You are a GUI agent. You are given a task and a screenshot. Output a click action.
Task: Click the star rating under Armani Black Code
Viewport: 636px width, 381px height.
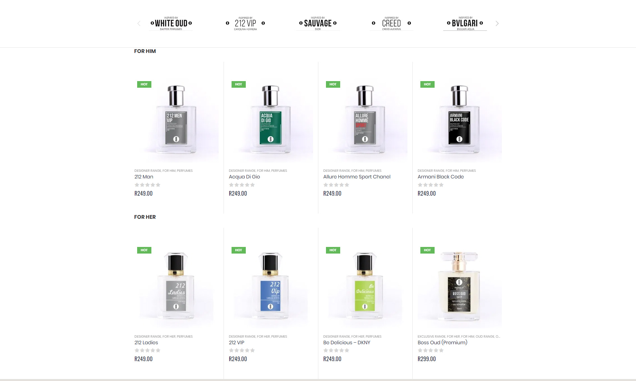(x=431, y=185)
